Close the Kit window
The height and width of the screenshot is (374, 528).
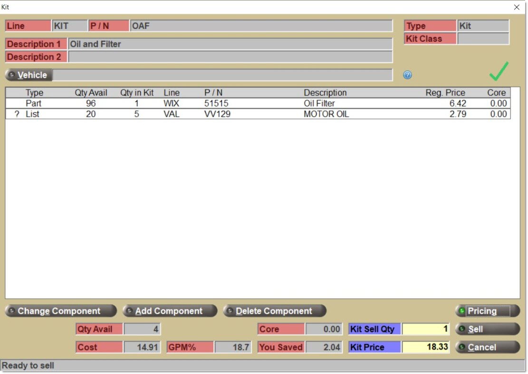[517, 7]
